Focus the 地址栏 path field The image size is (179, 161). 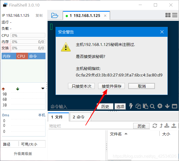(91, 126)
